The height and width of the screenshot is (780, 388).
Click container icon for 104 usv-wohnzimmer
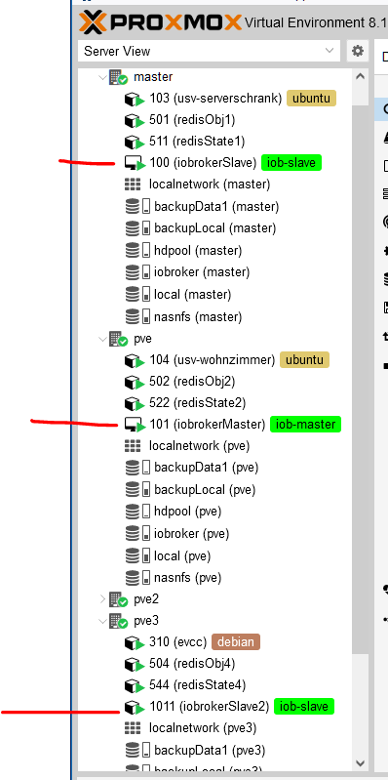tap(135, 360)
